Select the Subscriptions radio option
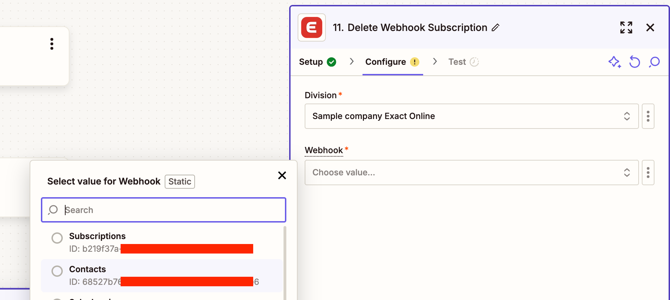 [x=57, y=238]
